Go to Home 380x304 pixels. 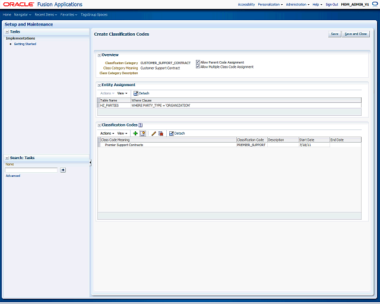(7, 14)
